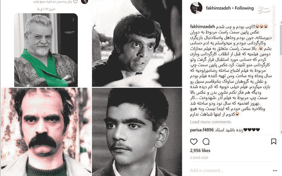This screenshot has width=282, height=176.
Task: Open parisa.f4896 commenter profile
Action: [202, 130]
